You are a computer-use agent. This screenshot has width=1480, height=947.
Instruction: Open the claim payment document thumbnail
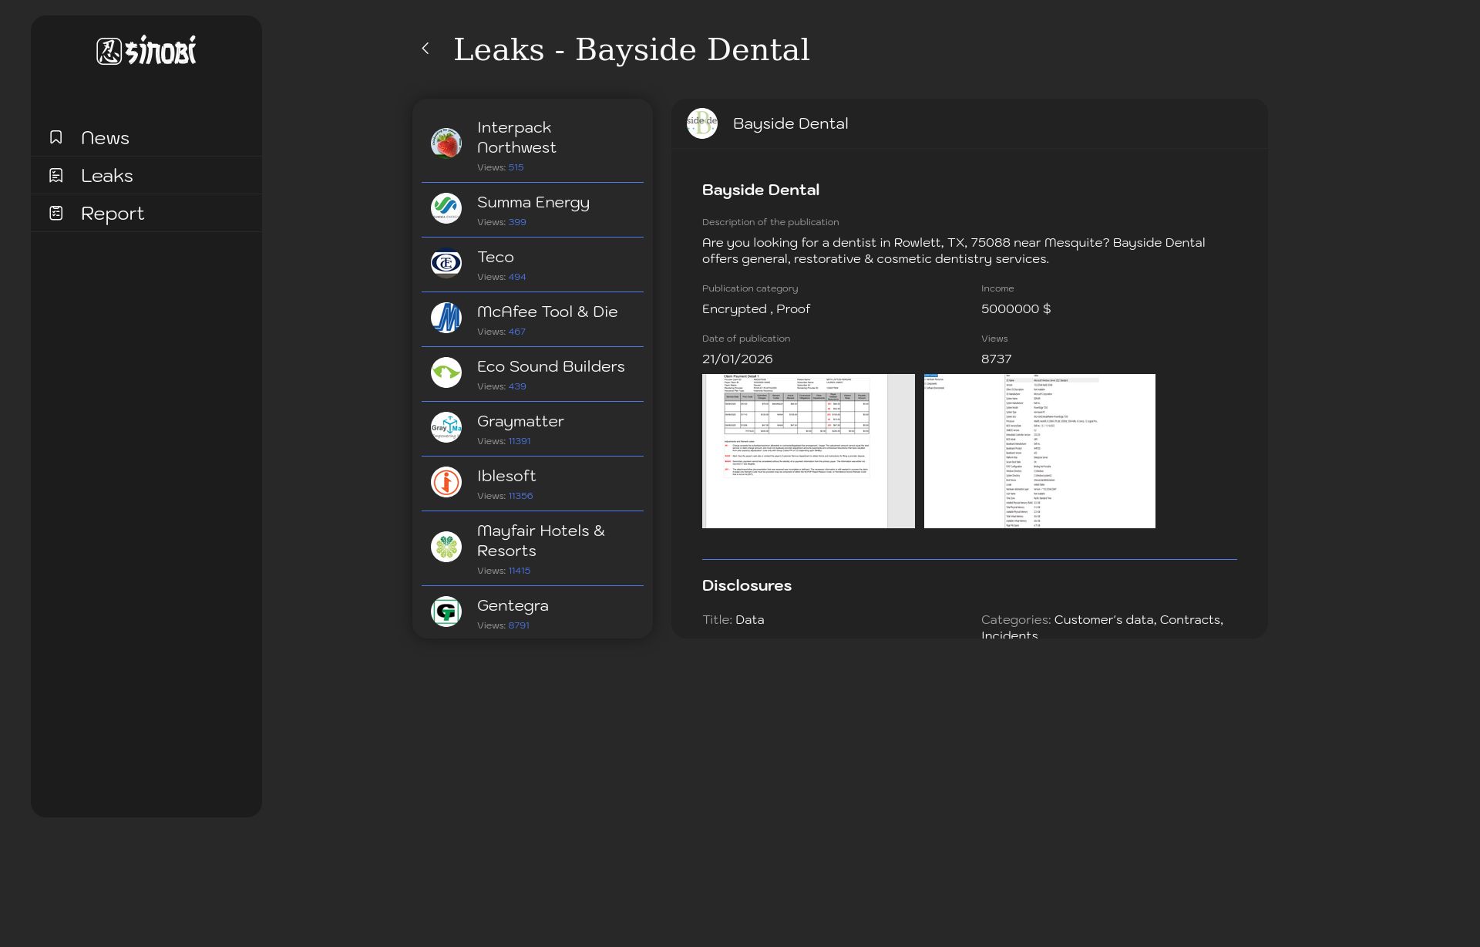pyautogui.click(x=808, y=451)
